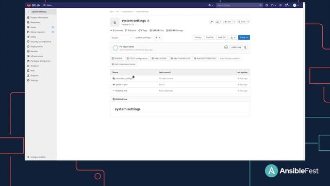Click the pin icon button beside notifications
Screen dimensions: 330x186
(211, 22)
